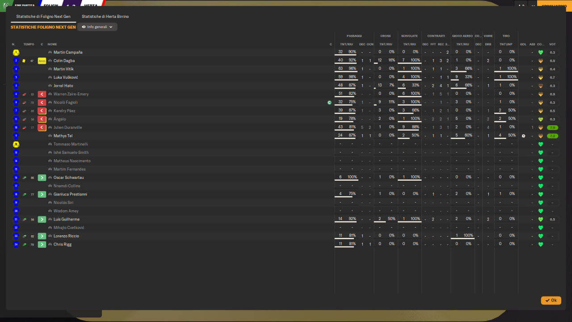The image size is (572, 322).
Task: Click the Amm booking badge for Colin Dagba
Action: coord(42,61)
